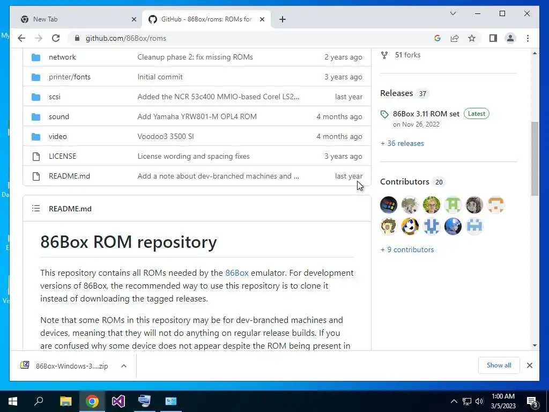Image resolution: width=549 pixels, height=412 pixels.
Task: Open the blue globe contributor avatar
Action: pos(452,226)
